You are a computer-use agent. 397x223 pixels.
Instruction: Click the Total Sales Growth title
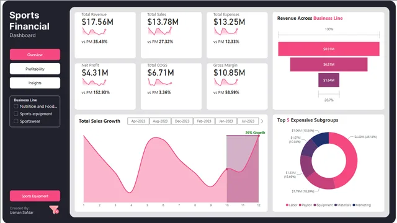point(99,121)
